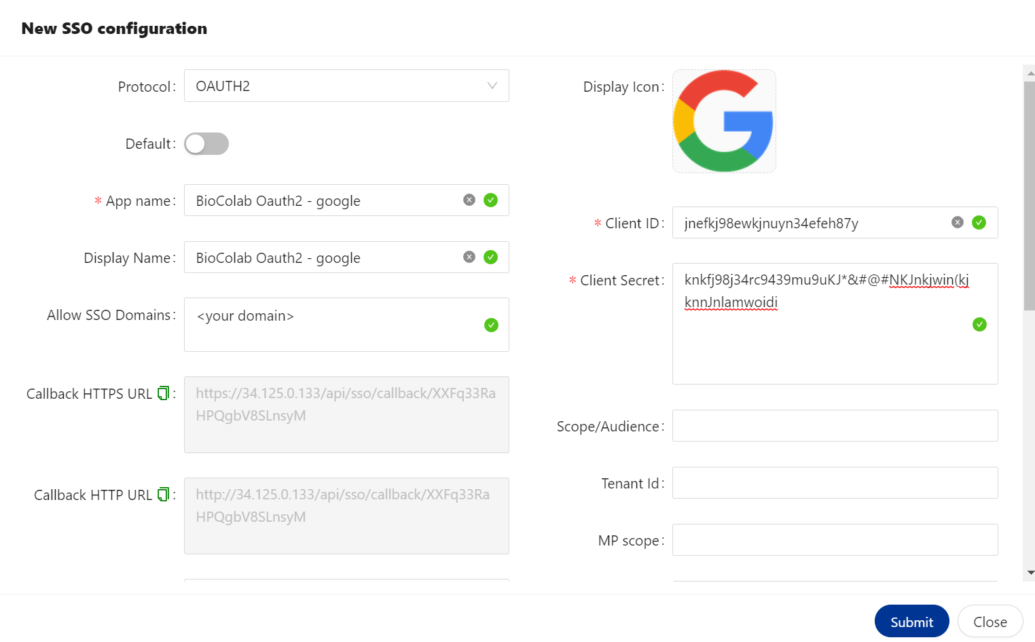This screenshot has width=1035, height=642.
Task: Click the 'New SSO configuration' title
Action: click(x=114, y=28)
